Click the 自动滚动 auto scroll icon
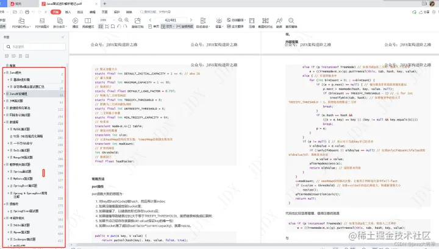 (x=203, y=21)
